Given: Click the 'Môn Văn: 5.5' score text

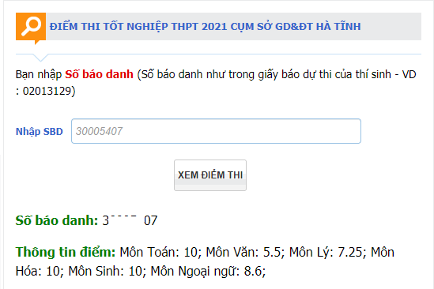Looking at the screenshot, I should 243,252.
